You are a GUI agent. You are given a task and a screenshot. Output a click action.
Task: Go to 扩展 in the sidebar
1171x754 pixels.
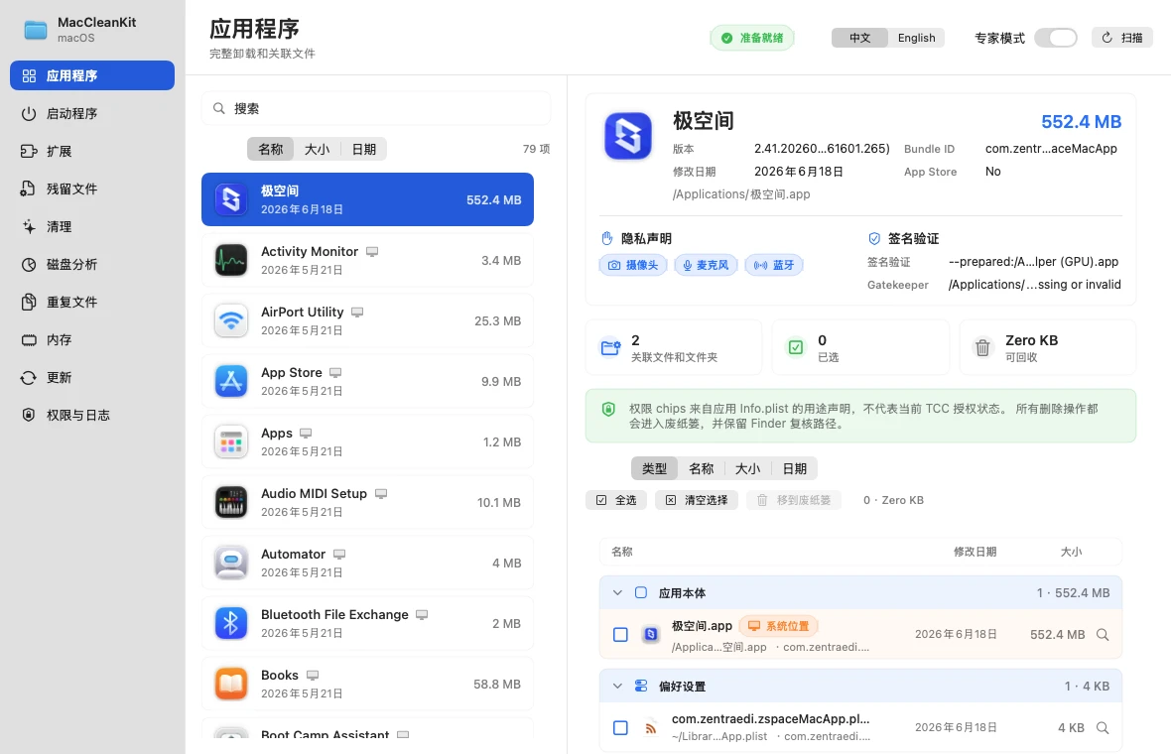(92, 151)
